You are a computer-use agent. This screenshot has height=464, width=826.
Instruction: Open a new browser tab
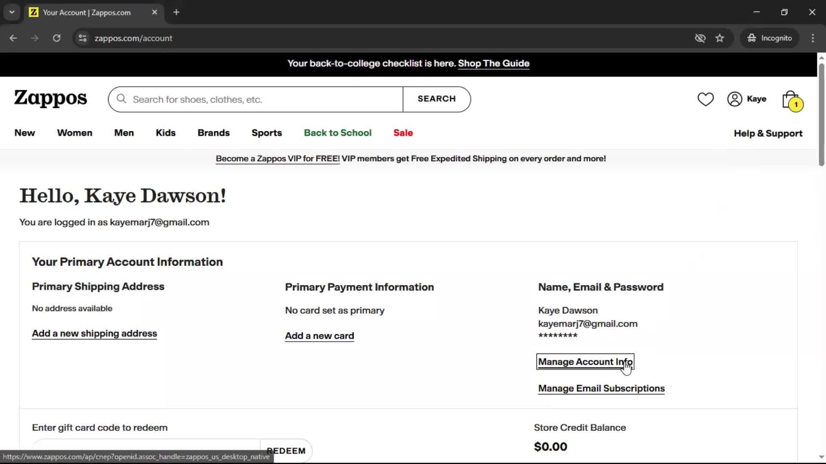pos(176,12)
